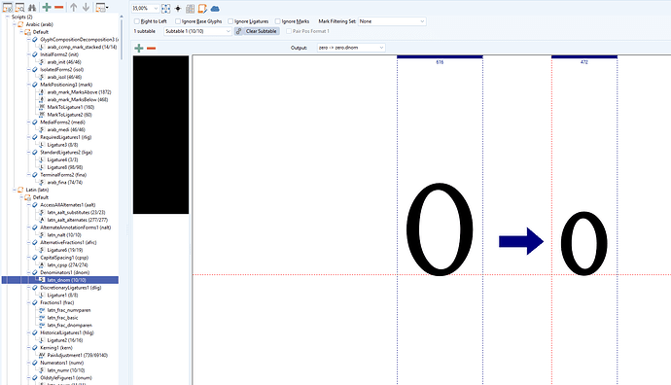The height and width of the screenshot is (385, 671).
Task: Enable the Right to Left checkbox
Action: [137, 21]
